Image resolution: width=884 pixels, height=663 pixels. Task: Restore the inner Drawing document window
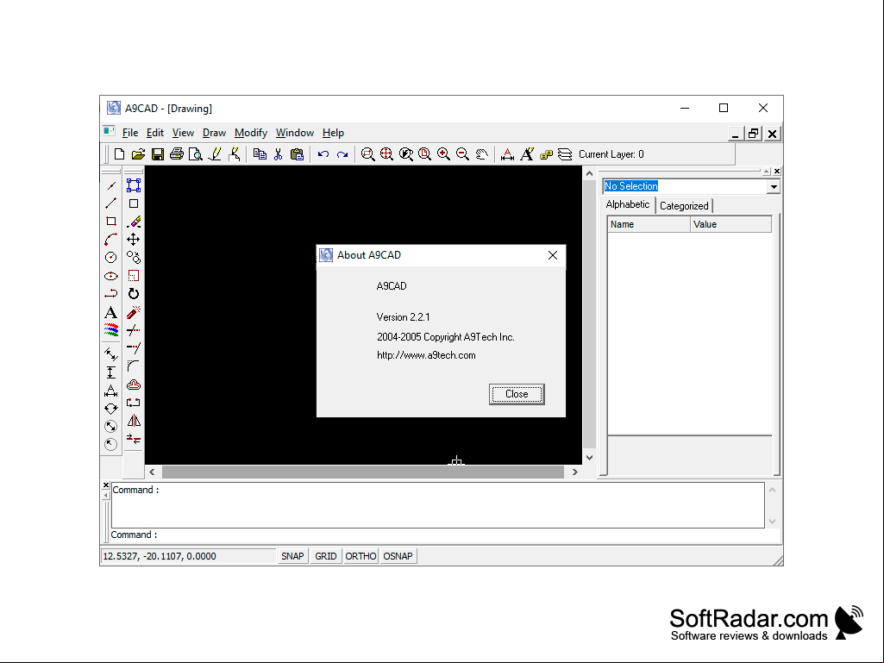coord(753,134)
